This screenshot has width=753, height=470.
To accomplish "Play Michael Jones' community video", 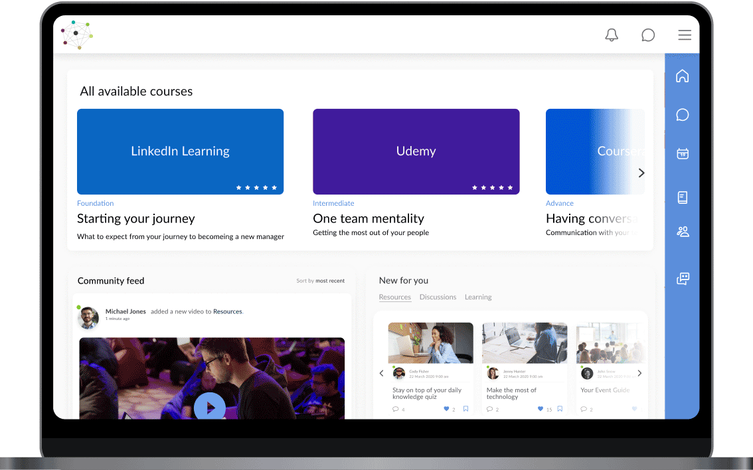I will (x=210, y=407).
